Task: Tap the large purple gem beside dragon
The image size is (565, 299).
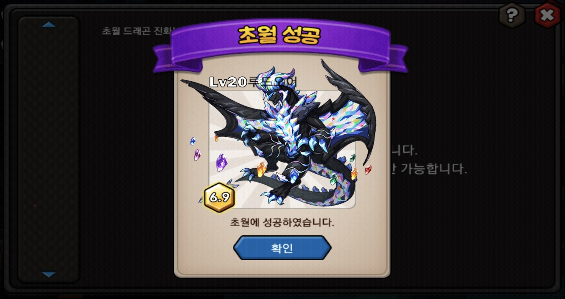Action: pyautogui.click(x=221, y=163)
